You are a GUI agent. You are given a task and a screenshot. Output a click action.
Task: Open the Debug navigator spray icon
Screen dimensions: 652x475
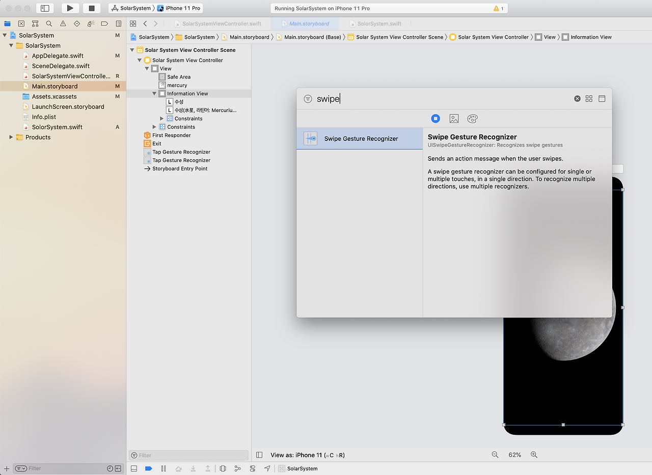91,23
